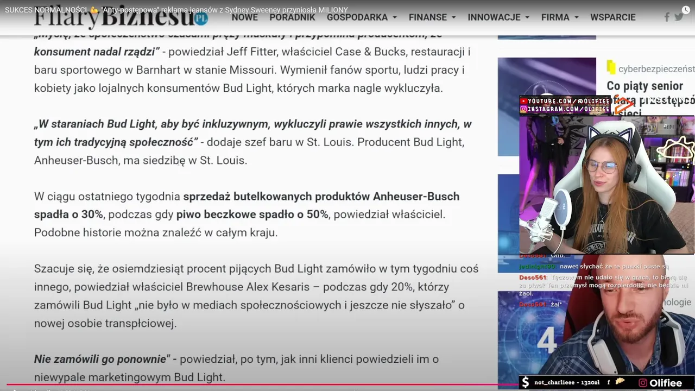Click the bold text 'piwo beczkowe spadło o 50%'

(252, 215)
